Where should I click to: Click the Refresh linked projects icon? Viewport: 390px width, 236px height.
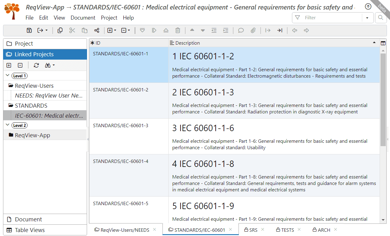tap(36, 65)
